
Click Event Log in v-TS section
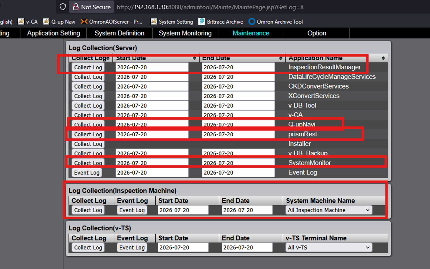click(x=132, y=248)
